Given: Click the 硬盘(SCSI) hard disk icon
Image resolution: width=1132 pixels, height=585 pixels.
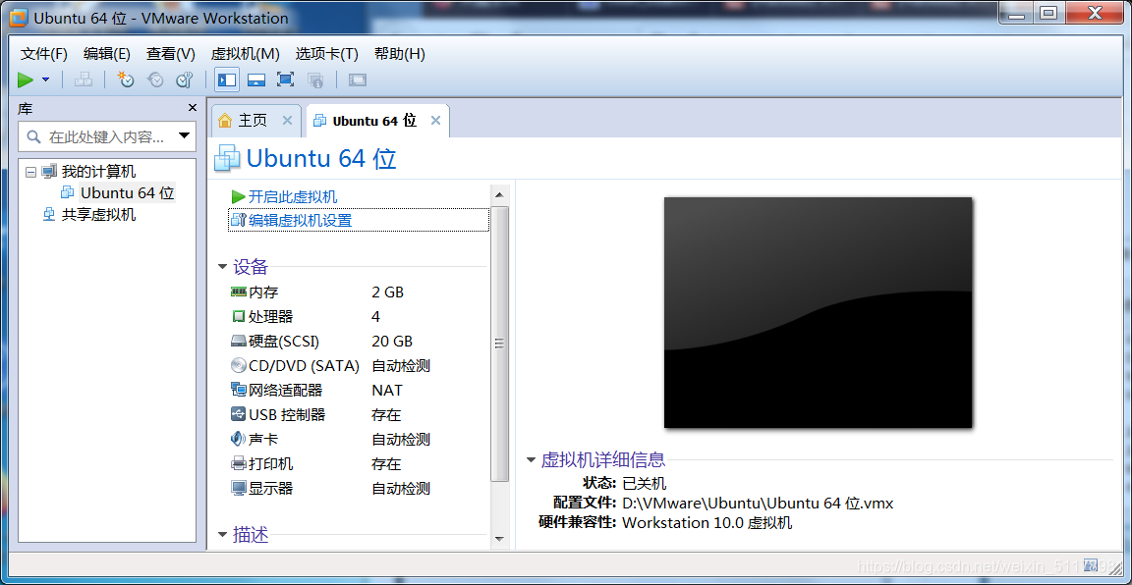Looking at the screenshot, I should (x=238, y=342).
